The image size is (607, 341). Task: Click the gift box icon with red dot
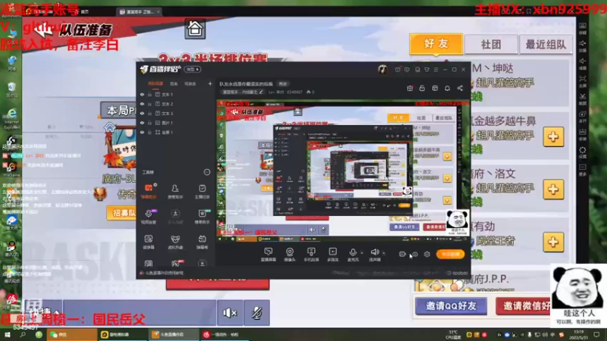click(x=410, y=88)
